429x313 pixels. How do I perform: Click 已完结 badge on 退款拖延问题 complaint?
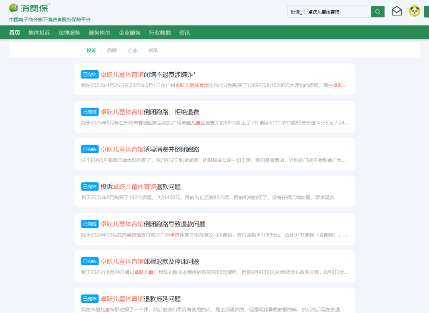(90, 298)
